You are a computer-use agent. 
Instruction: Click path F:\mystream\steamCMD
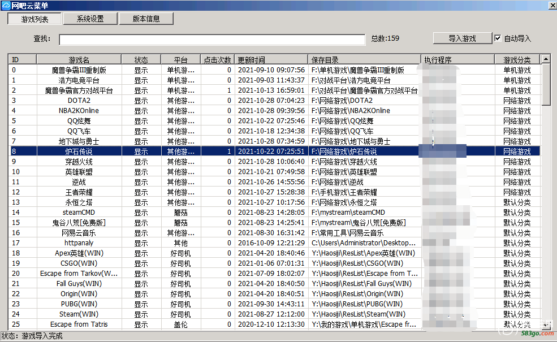point(348,213)
